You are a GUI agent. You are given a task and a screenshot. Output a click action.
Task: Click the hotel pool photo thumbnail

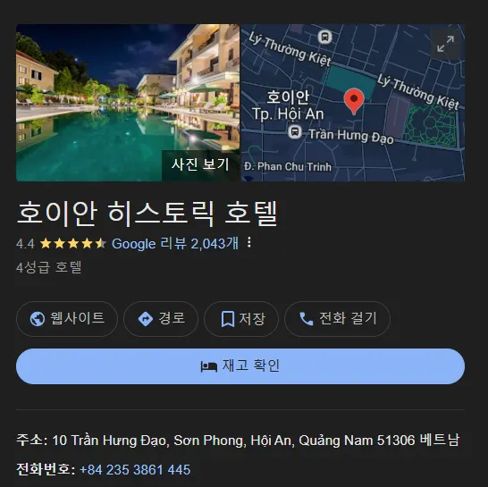coord(128,103)
